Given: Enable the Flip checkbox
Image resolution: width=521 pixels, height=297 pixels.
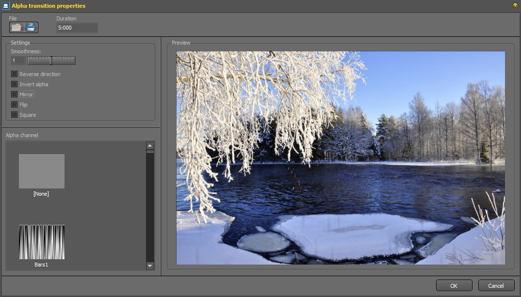Looking at the screenshot, I should tap(14, 105).
